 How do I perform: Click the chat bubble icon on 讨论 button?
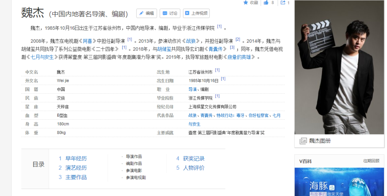[x=164, y=13]
